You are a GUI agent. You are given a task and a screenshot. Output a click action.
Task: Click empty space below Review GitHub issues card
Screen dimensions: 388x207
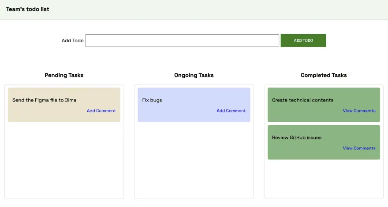tap(324, 180)
